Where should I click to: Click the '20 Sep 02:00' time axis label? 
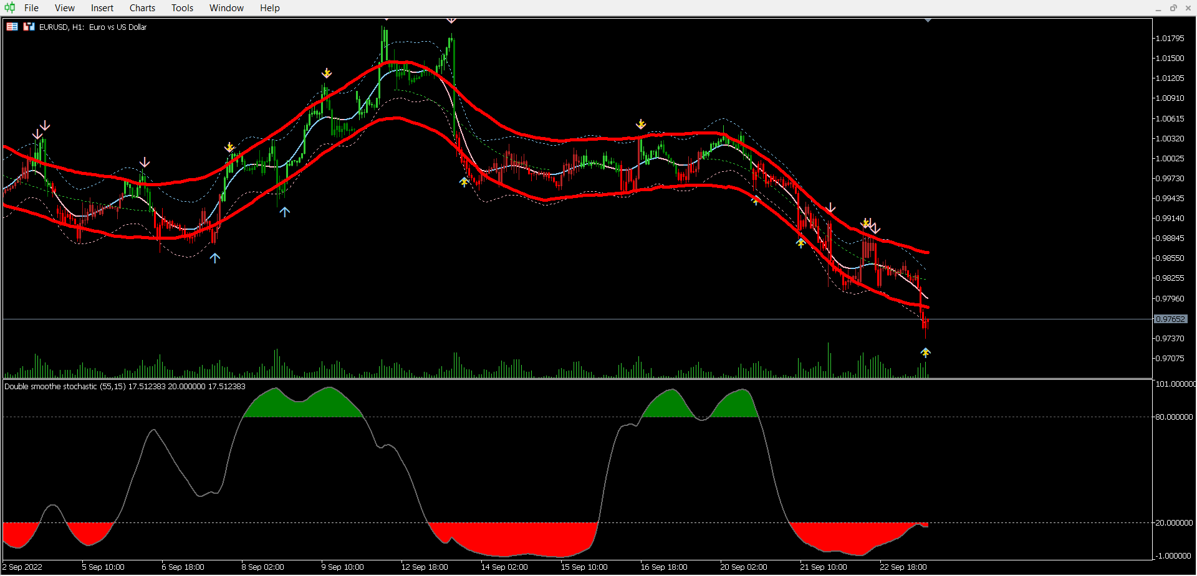tap(744, 567)
